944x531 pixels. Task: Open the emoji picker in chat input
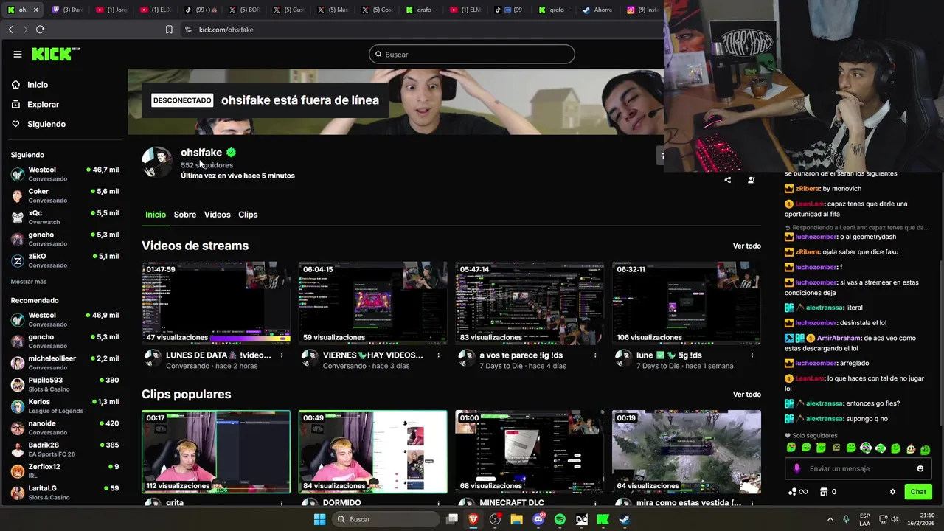(920, 468)
